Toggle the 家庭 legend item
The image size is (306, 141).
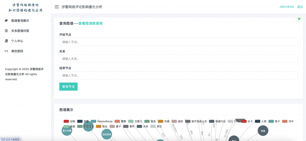coord(69,126)
